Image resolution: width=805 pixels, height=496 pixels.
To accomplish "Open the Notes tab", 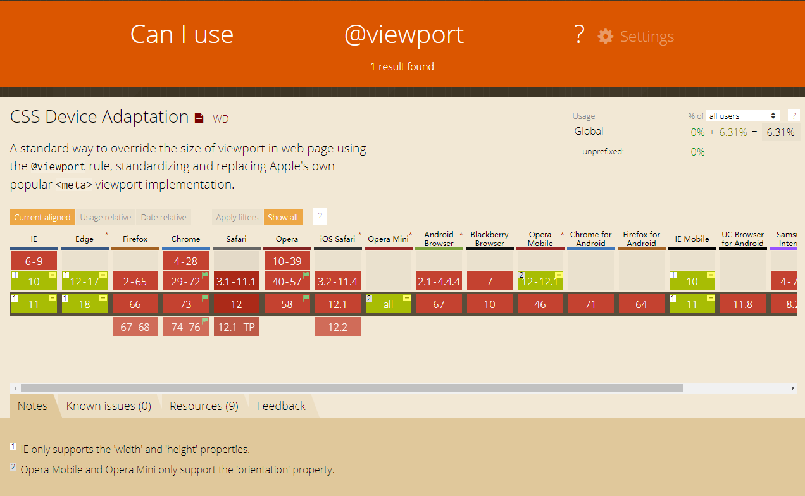I will [x=33, y=406].
